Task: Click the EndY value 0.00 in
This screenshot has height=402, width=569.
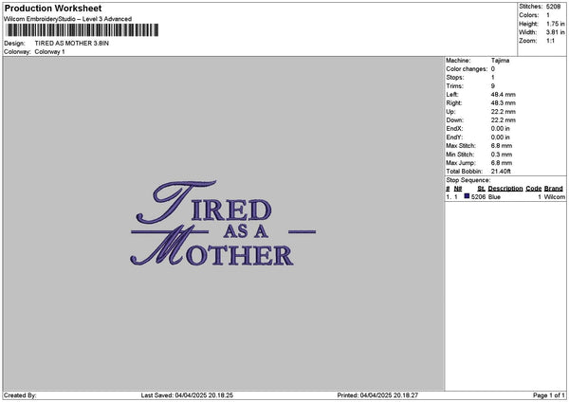Action: coord(501,137)
